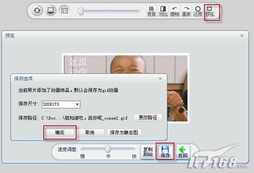The width and height of the screenshot is (254, 173).
Task: Click the 更改路径 change path button
Action: click(x=148, y=117)
